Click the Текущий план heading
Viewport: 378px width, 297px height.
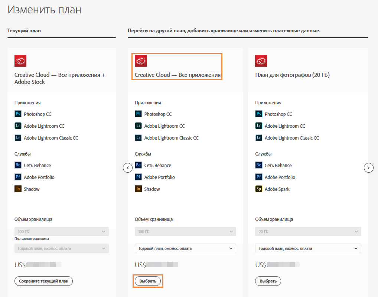click(x=24, y=30)
